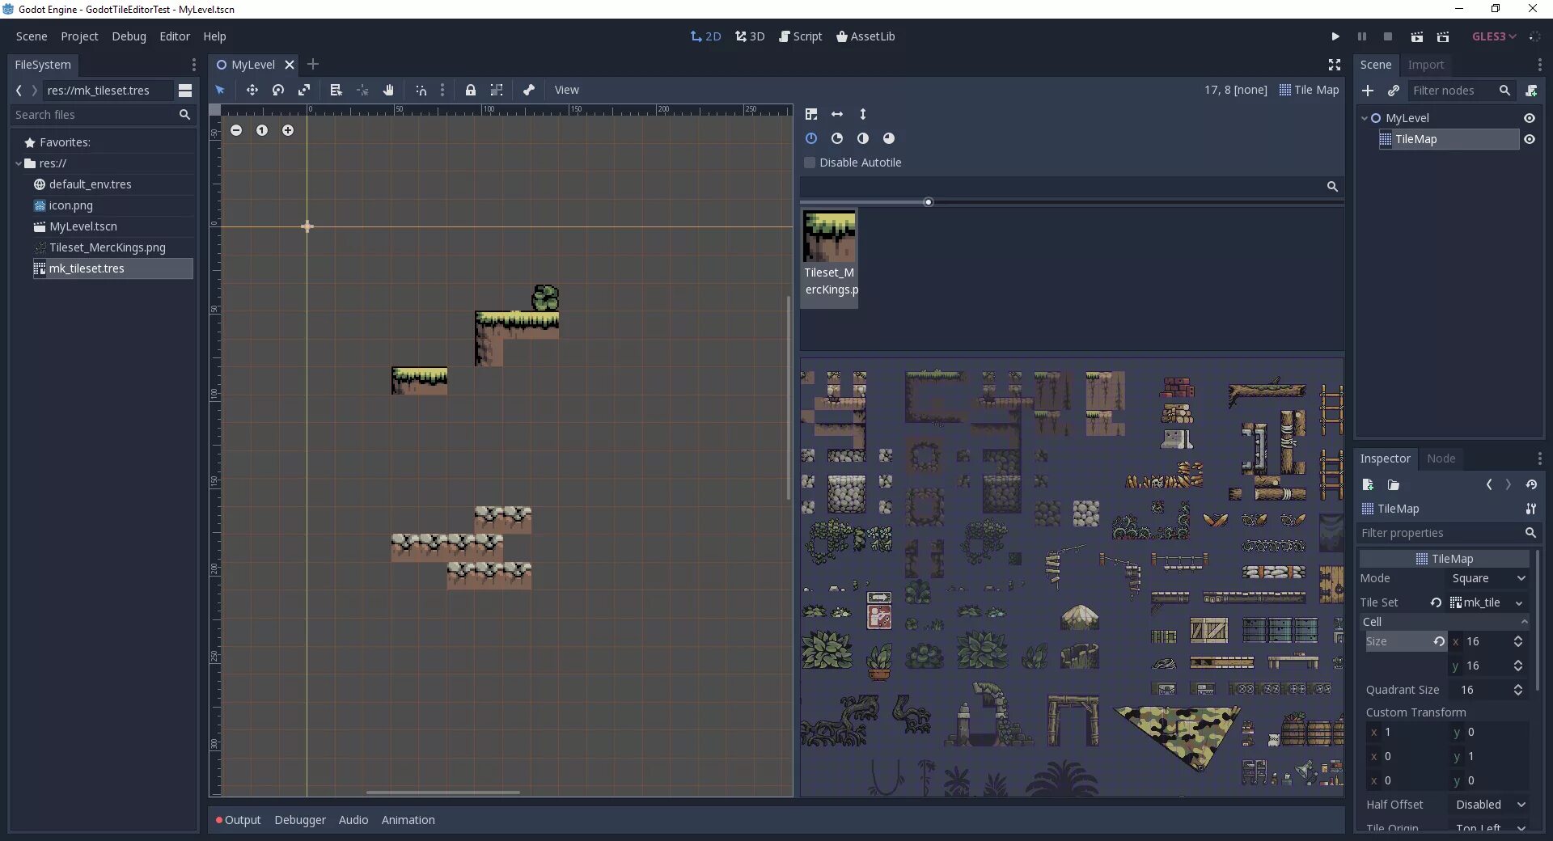1553x841 pixels.
Task: Click the 2D workspace button
Action: coord(705,36)
